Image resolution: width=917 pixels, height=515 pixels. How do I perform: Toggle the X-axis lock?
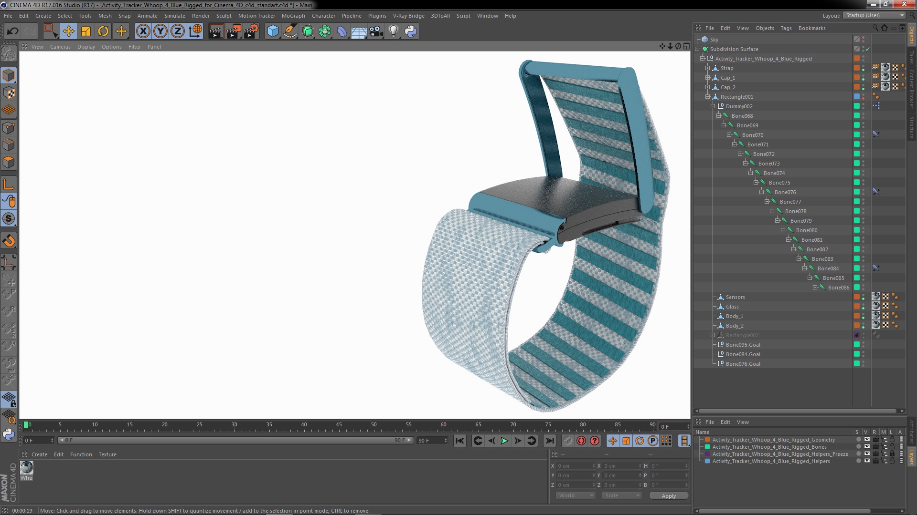(x=143, y=31)
